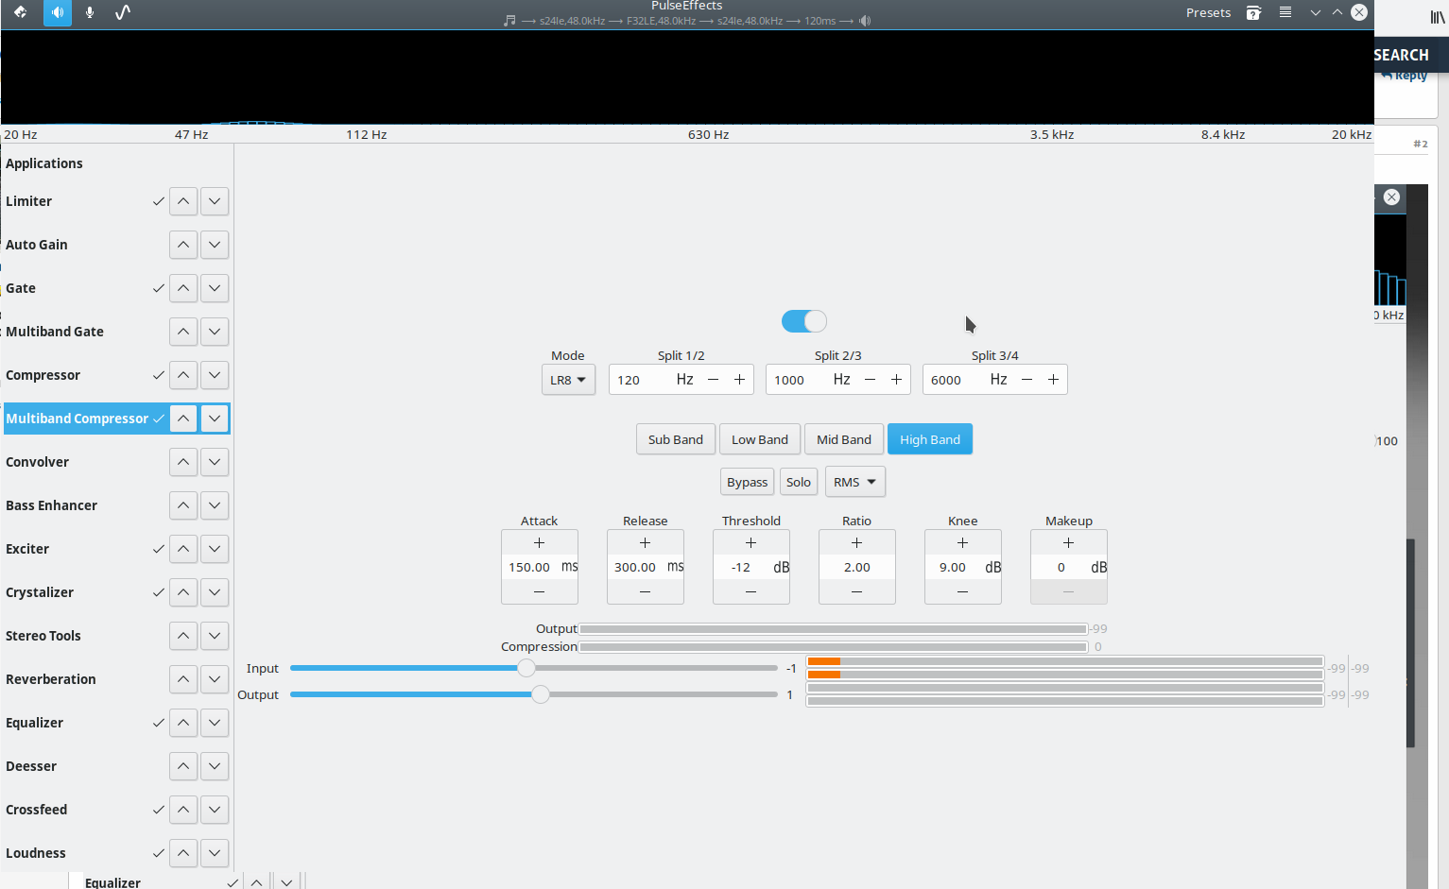The height and width of the screenshot is (889, 1449).
Task: Move Deesser down in the list
Action: pyautogui.click(x=215, y=766)
